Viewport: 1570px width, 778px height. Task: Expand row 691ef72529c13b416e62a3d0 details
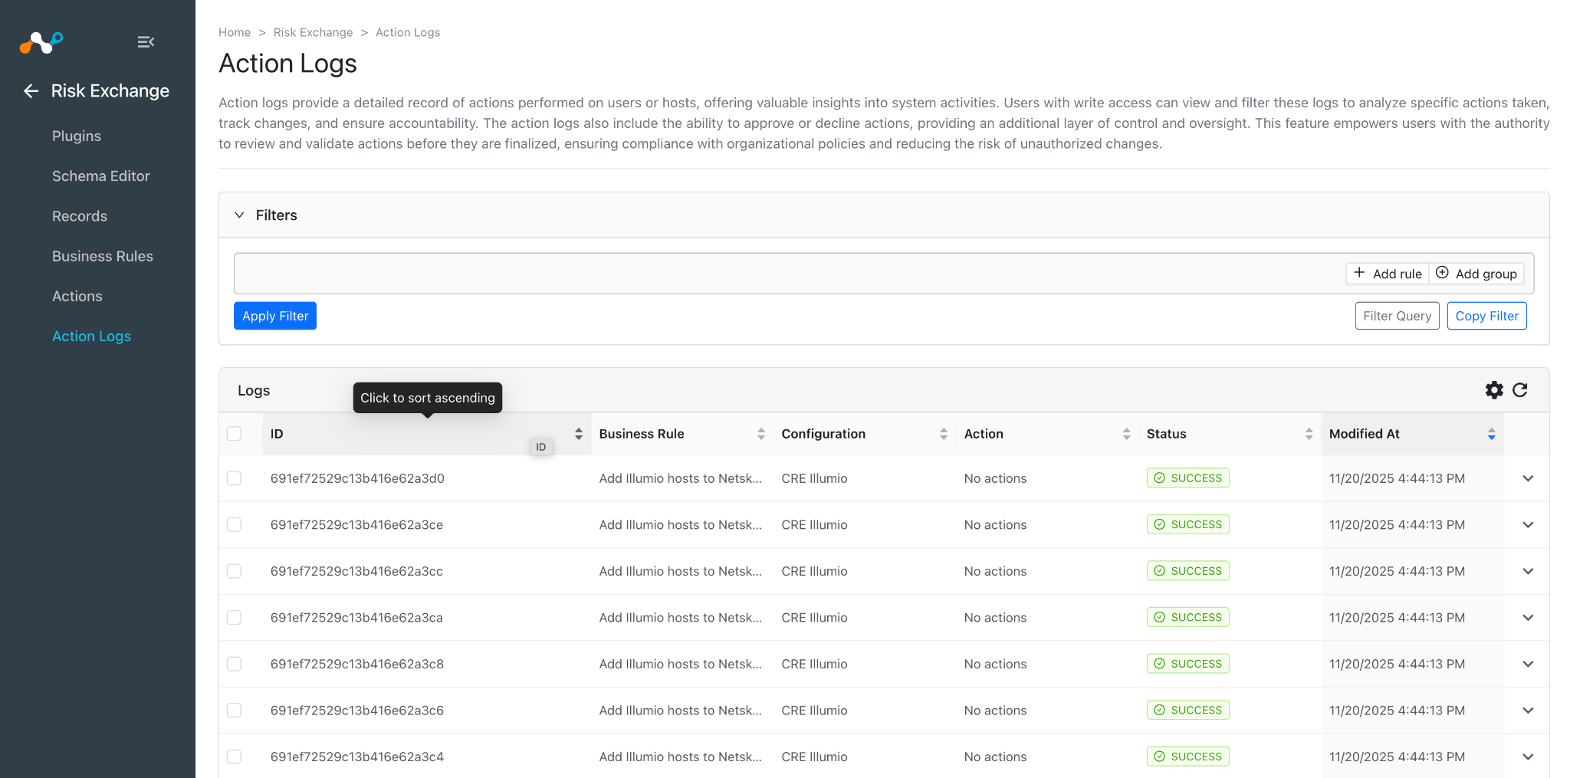1528,478
